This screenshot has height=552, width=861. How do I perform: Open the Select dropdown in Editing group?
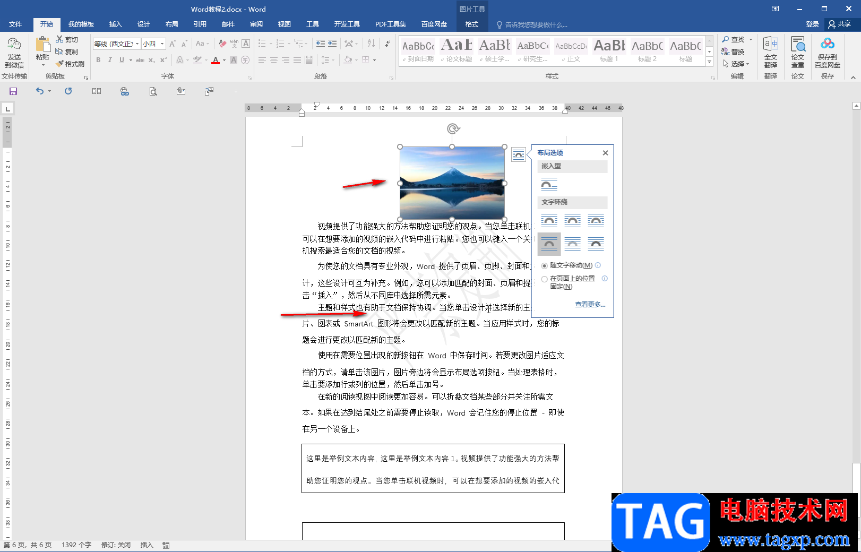coord(736,64)
